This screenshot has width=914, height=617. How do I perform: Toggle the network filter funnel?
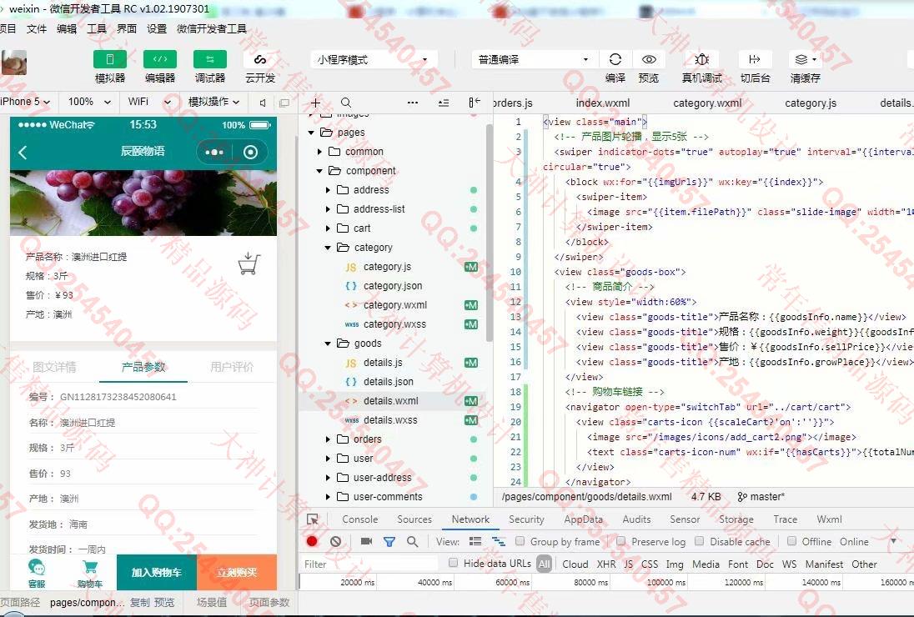point(389,541)
